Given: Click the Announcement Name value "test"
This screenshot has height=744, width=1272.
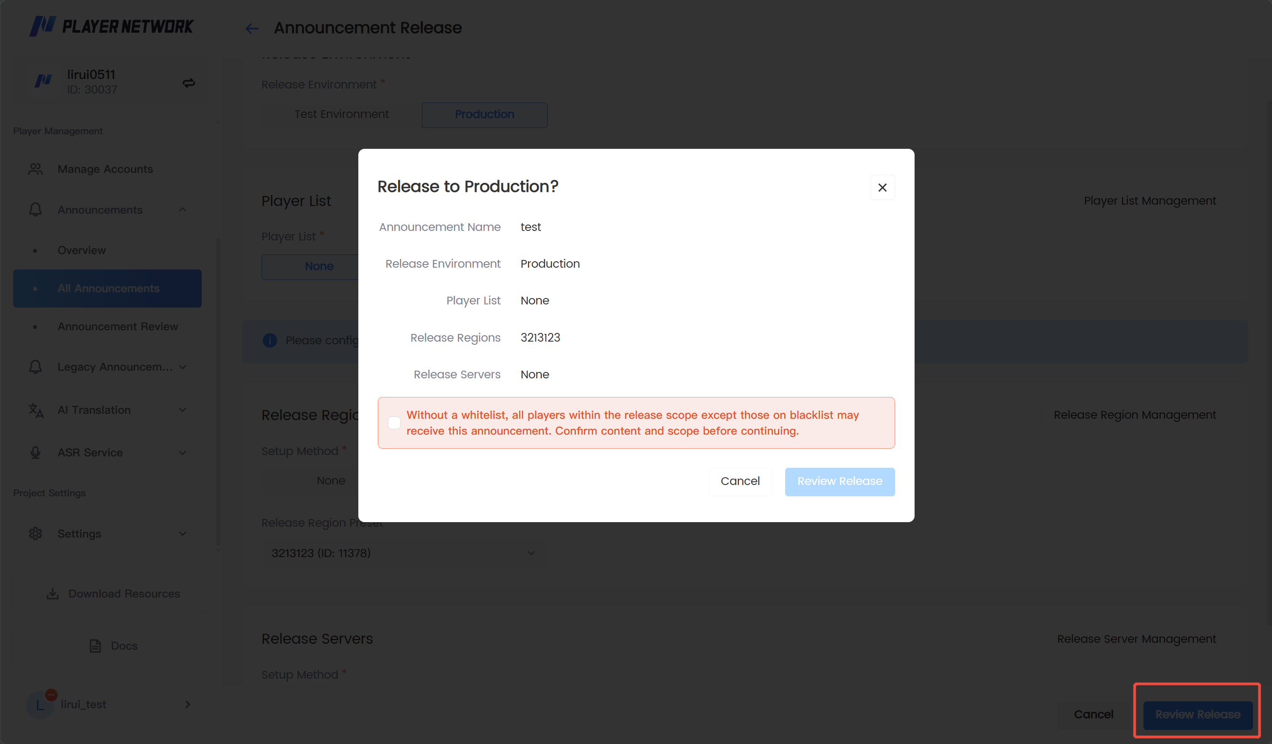Looking at the screenshot, I should [530, 227].
